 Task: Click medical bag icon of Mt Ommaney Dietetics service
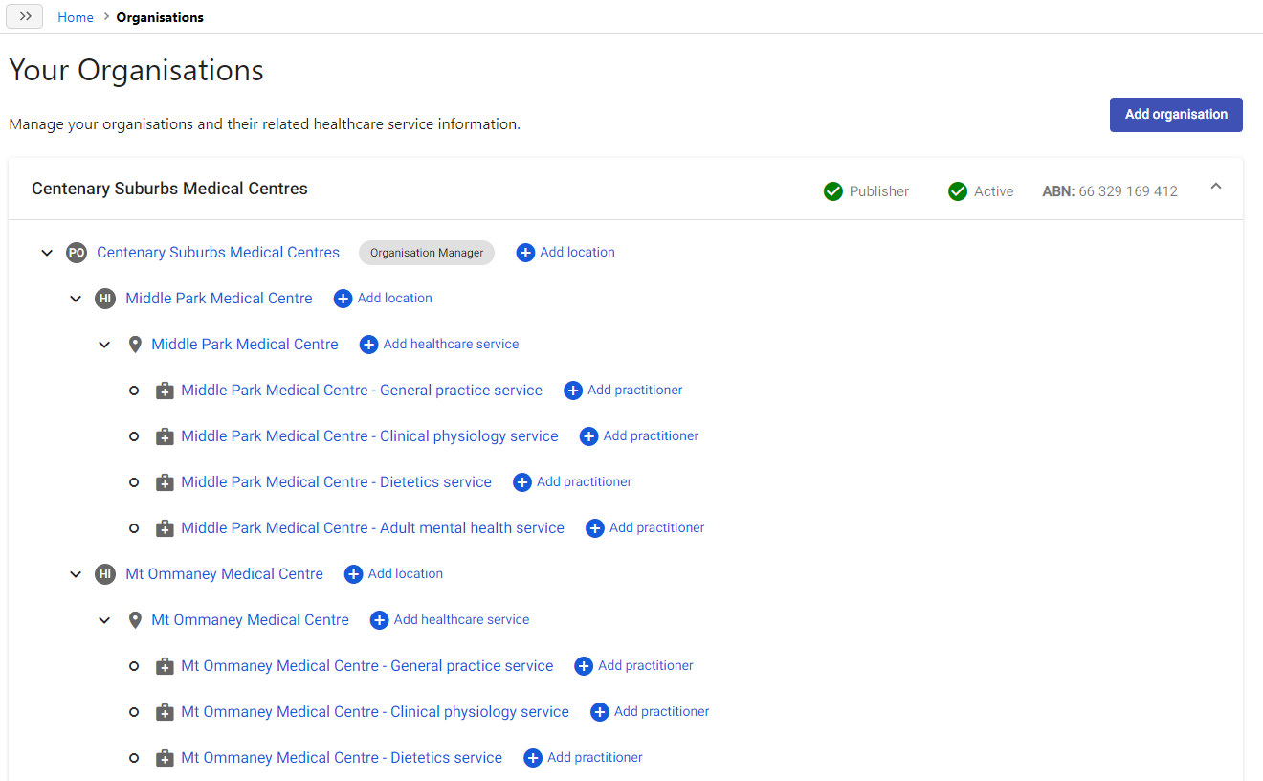click(165, 758)
